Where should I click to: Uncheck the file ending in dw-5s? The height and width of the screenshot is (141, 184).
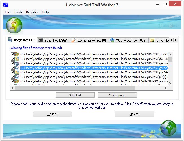click(13, 59)
